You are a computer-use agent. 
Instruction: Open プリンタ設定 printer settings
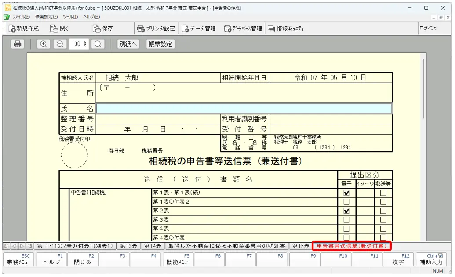tap(156, 29)
